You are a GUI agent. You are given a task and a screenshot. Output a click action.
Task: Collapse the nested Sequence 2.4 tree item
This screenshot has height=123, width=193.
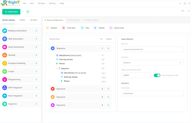[x=57, y=68]
